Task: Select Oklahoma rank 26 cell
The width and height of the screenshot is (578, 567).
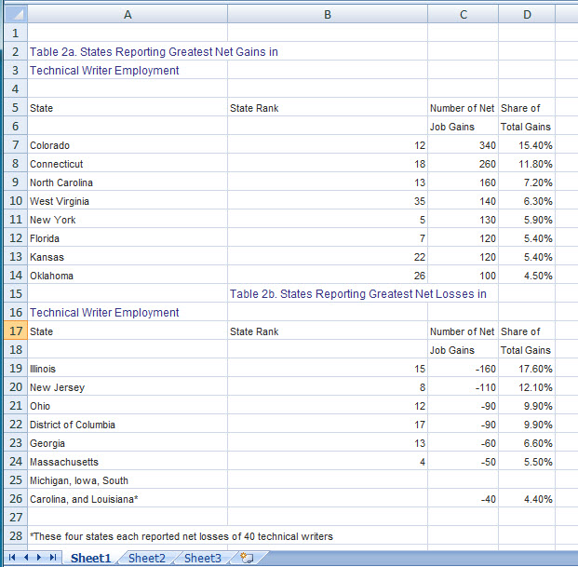Action: point(328,275)
